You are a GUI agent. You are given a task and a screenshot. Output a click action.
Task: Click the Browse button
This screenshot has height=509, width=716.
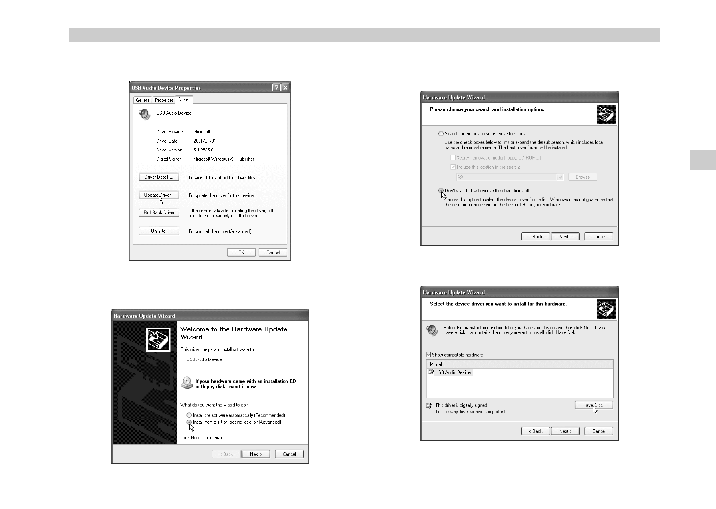click(x=583, y=177)
